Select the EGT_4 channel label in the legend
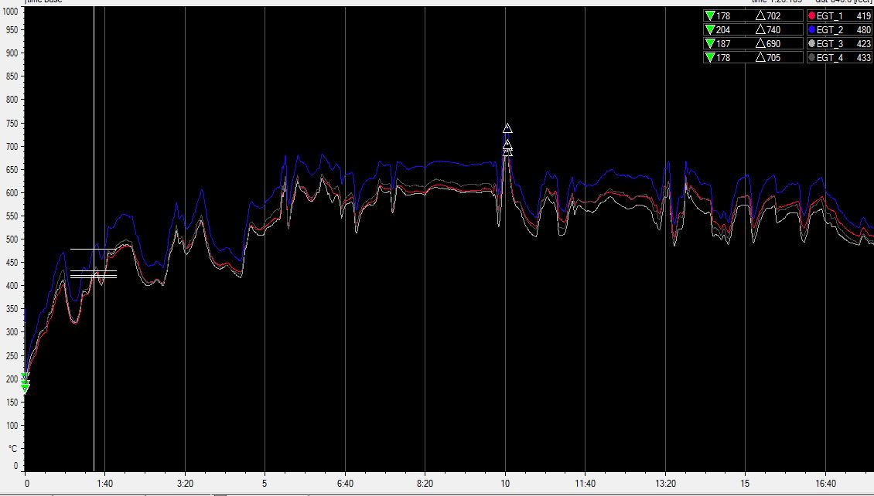 830,58
